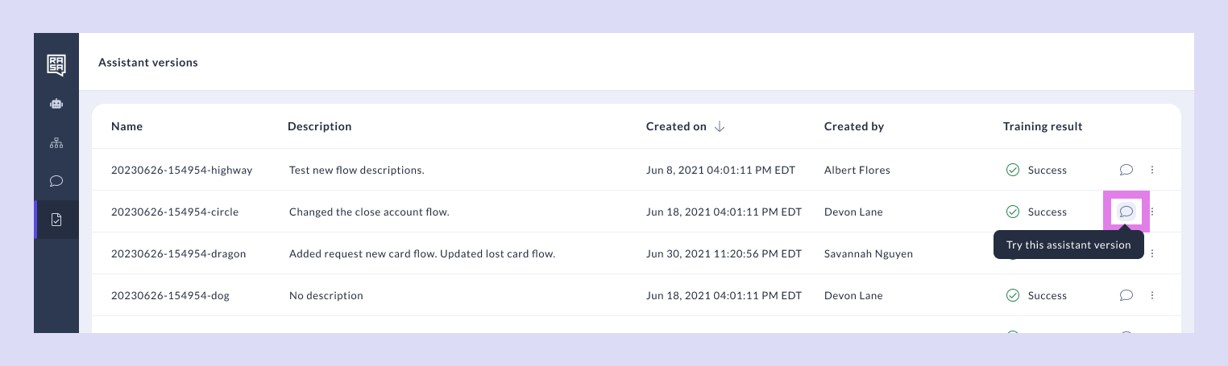This screenshot has width=1228, height=366.
Task: Select the assistant versions sidebar icon
Action: [56, 220]
